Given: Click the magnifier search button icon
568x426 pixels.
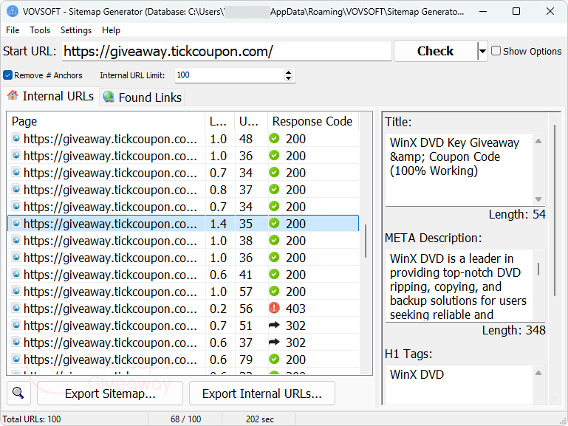Looking at the screenshot, I should point(18,393).
